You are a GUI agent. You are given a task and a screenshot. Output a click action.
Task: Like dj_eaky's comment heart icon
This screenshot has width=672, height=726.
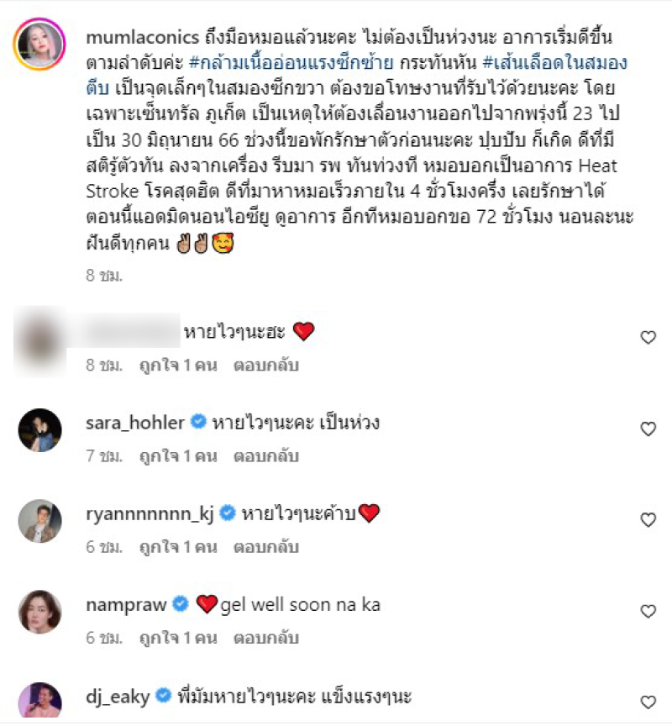[x=648, y=702]
